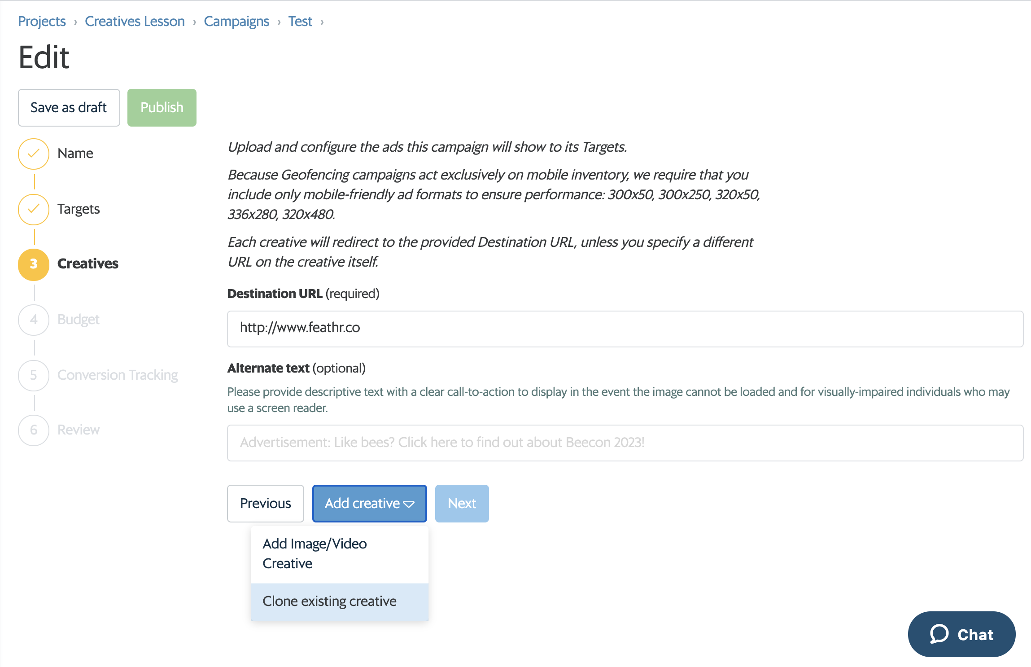Image resolution: width=1031 pixels, height=667 pixels.
Task: Go back with the Previous button
Action: [x=266, y=504]
